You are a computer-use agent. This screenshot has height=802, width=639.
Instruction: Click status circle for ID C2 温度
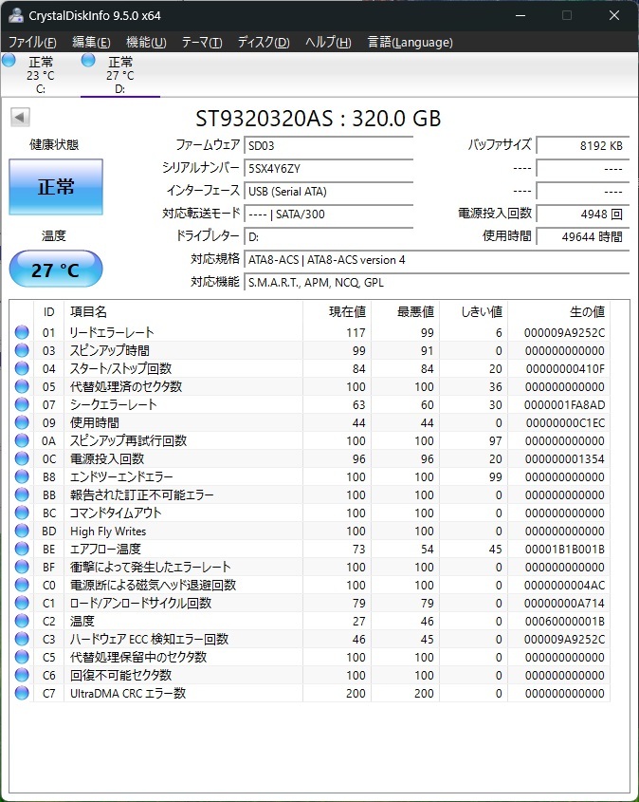(22, 621)
